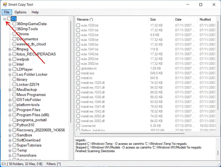Collapse the C:\ drive node
The height and width of the screenshot is (167, 221).
[5, 19]
